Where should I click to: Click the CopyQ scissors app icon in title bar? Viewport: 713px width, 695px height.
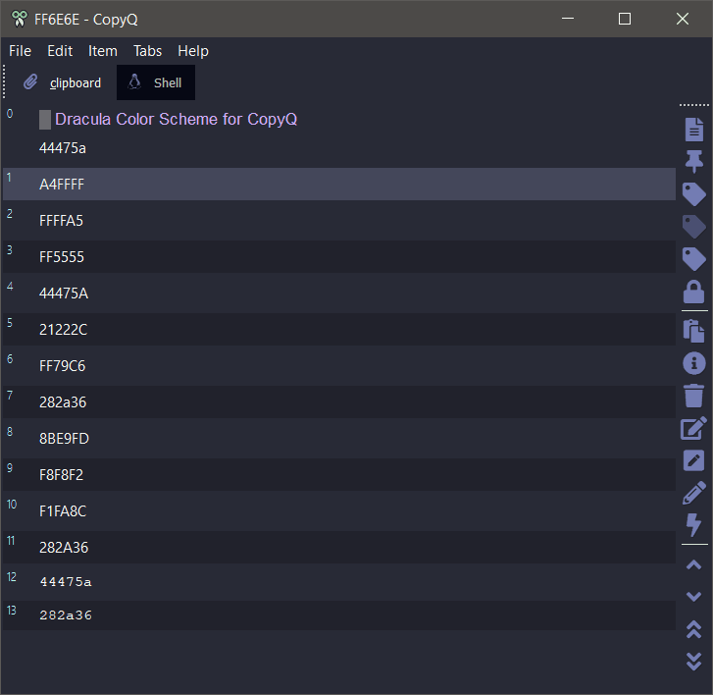[19, 19]
